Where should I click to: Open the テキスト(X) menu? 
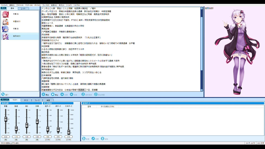tap(20, 5)
